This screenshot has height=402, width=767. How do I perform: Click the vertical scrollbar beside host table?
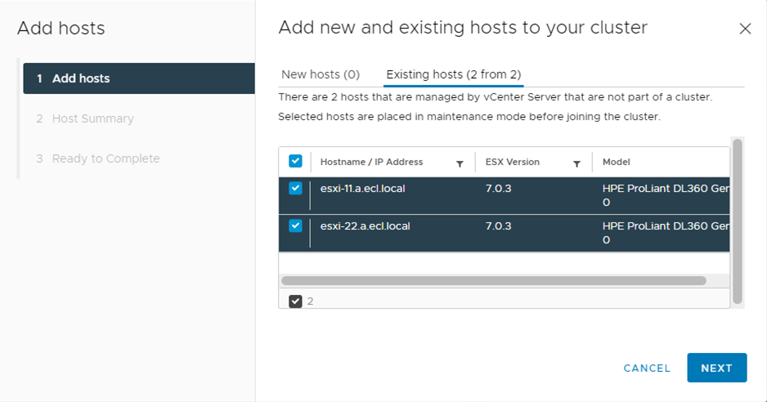click(738, 221)
